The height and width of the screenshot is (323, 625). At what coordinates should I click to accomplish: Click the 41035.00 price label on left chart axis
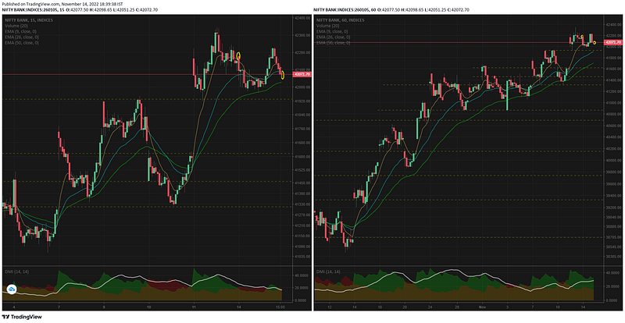[303, 257]
